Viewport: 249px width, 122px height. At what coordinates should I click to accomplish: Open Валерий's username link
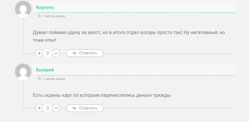click(45, 70)
